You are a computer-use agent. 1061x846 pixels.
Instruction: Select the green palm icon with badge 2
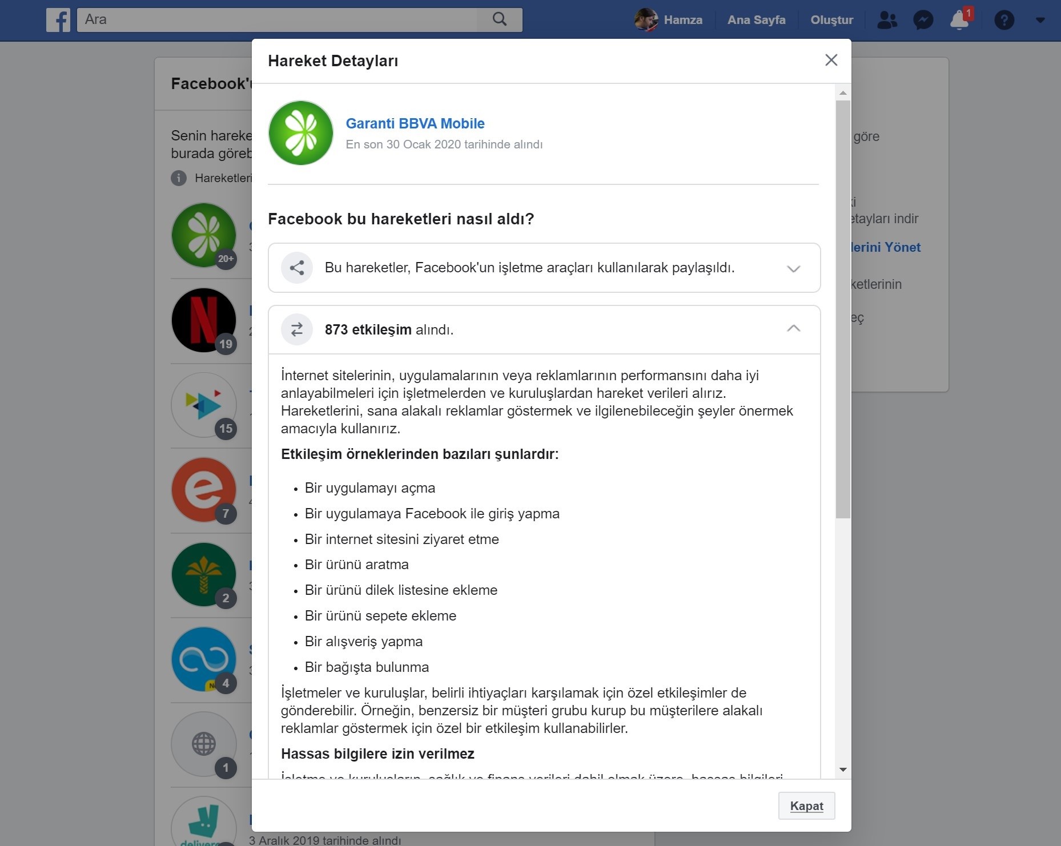(x=204, y=575)
